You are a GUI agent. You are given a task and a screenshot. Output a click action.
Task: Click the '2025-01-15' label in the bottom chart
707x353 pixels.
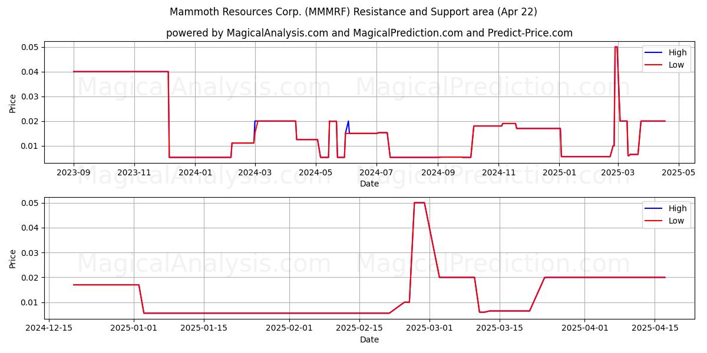tap(204, 329)
